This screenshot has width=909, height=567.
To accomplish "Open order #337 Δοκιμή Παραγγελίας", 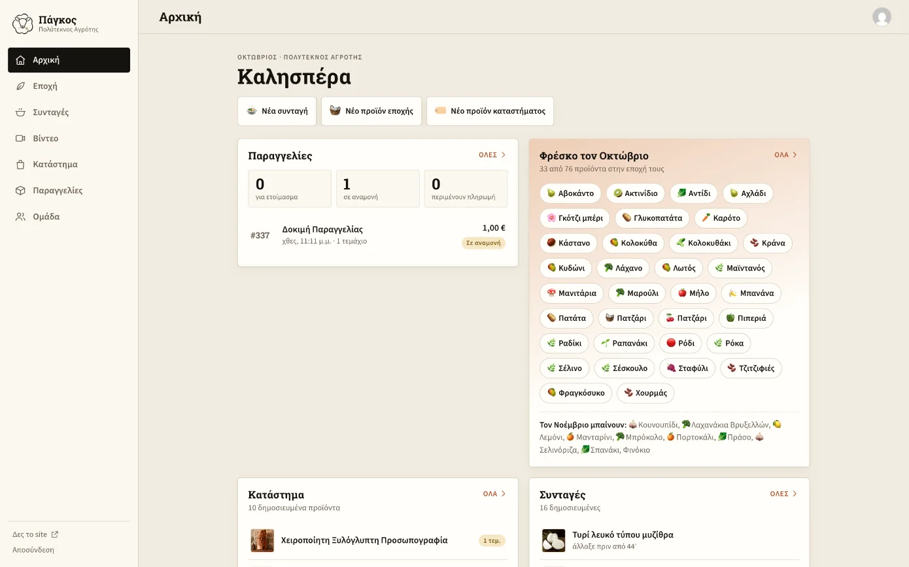I will (x=378, y=235).
